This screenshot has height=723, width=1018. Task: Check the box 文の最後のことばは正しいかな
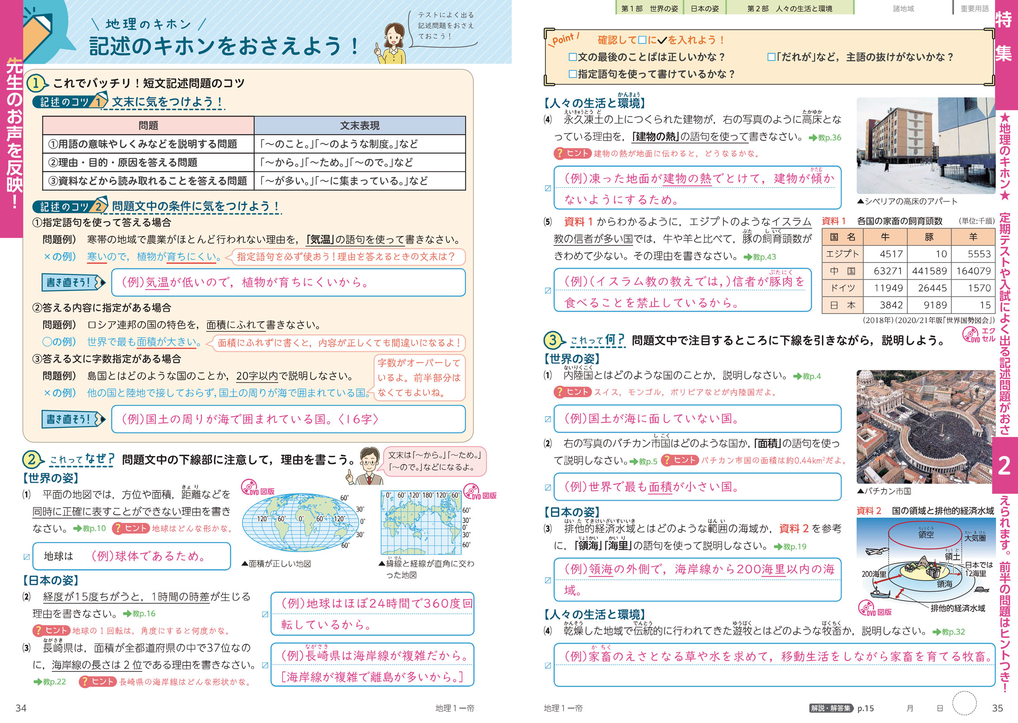click(573, 57)
